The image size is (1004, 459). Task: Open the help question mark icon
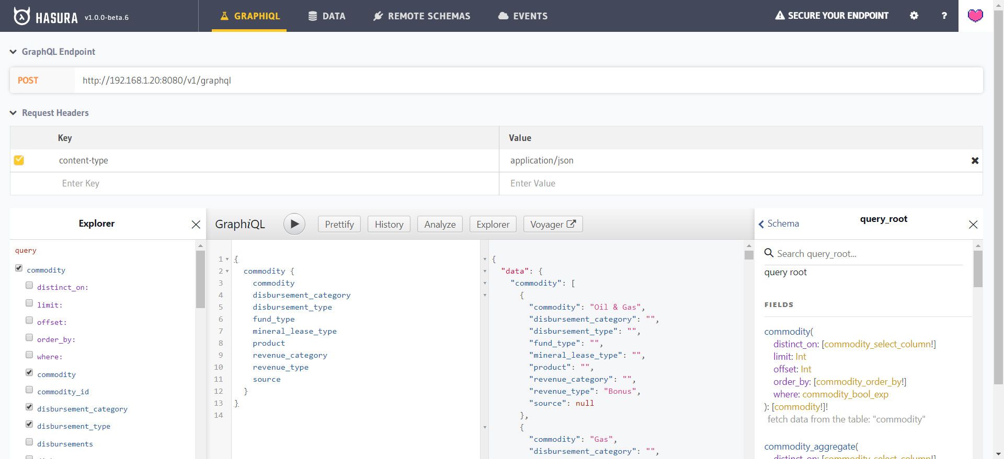[x=944, y=16]
